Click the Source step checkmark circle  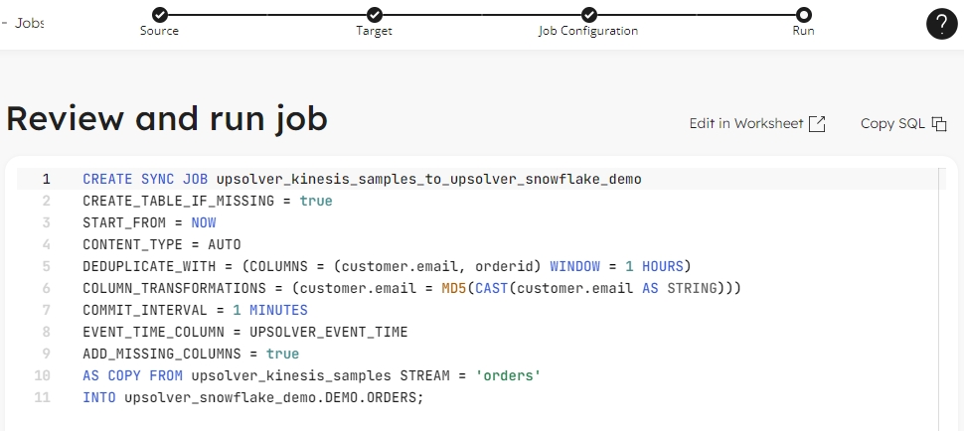tap(159, 14)
